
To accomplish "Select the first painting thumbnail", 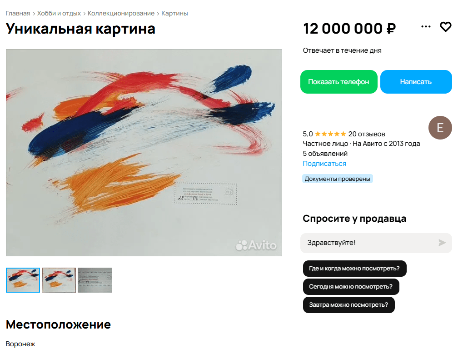I will click(23, 280).
